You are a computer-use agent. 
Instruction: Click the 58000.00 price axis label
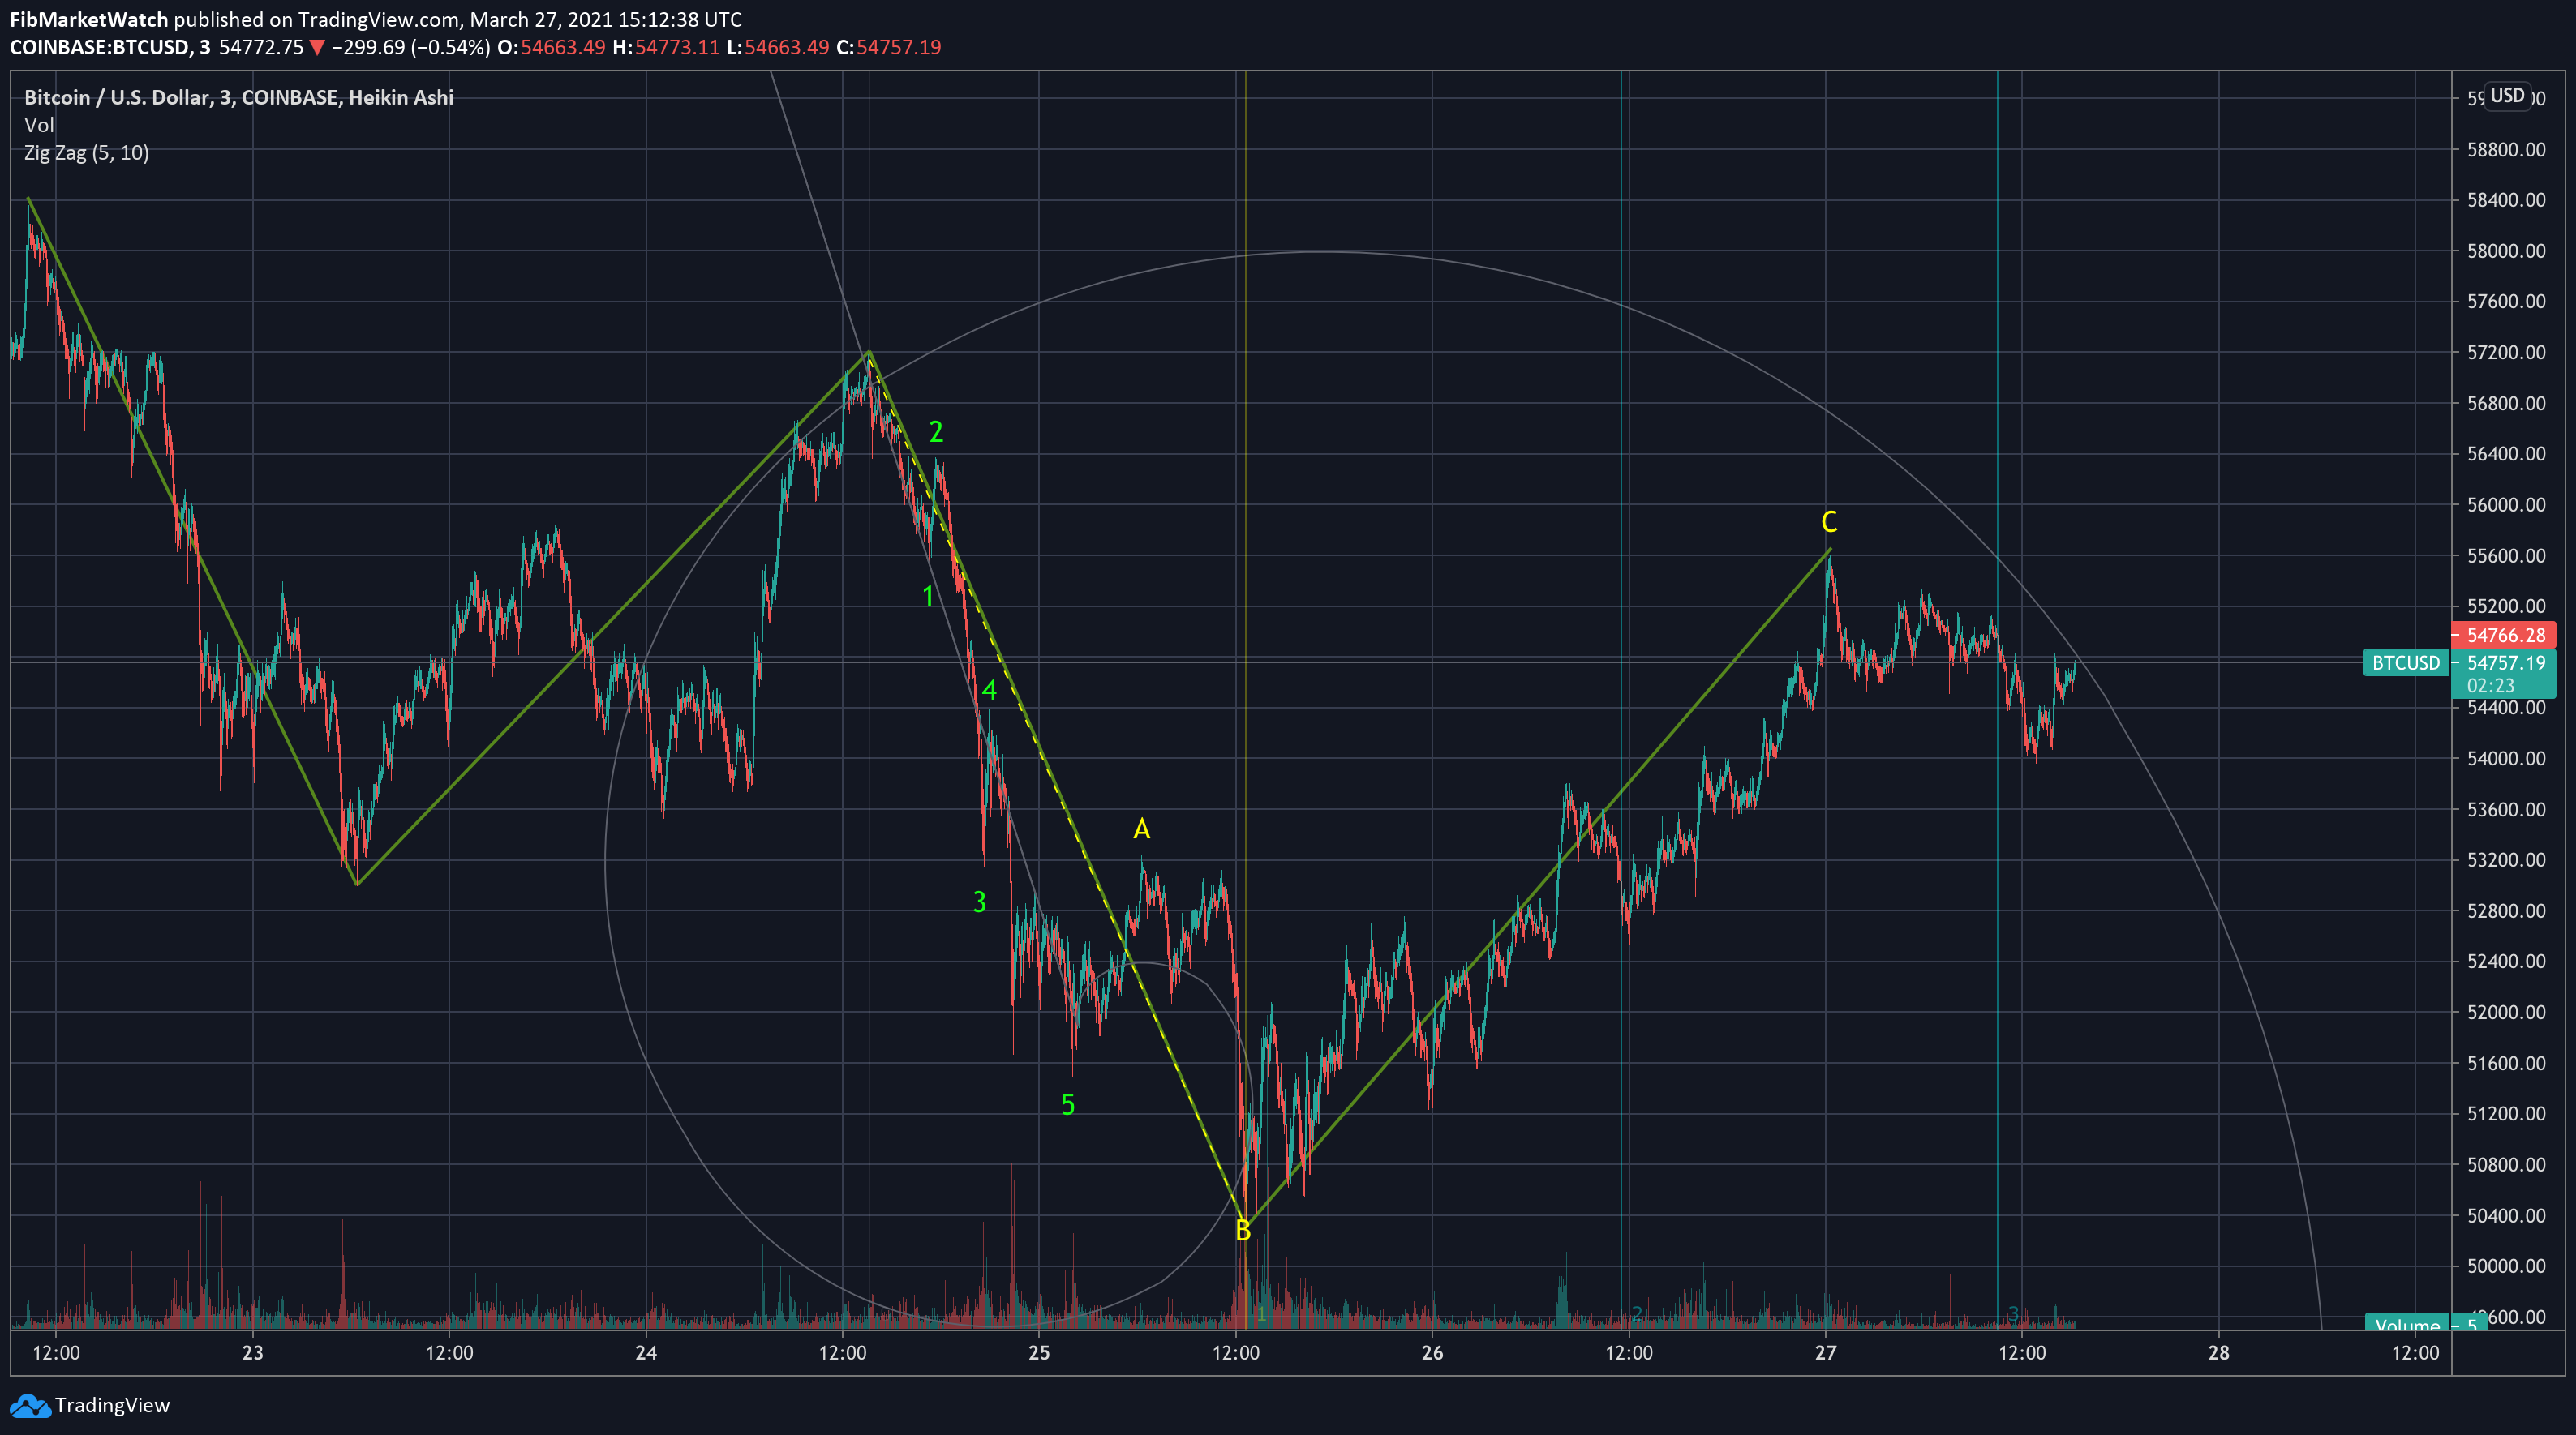[x=2506, y=251]
